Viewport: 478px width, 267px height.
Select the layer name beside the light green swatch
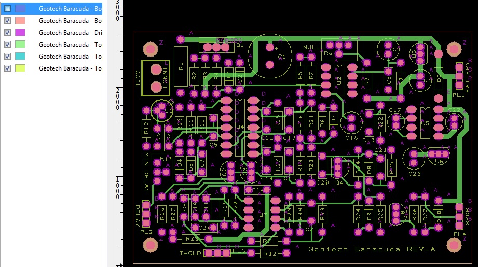(x=71, y=45)
